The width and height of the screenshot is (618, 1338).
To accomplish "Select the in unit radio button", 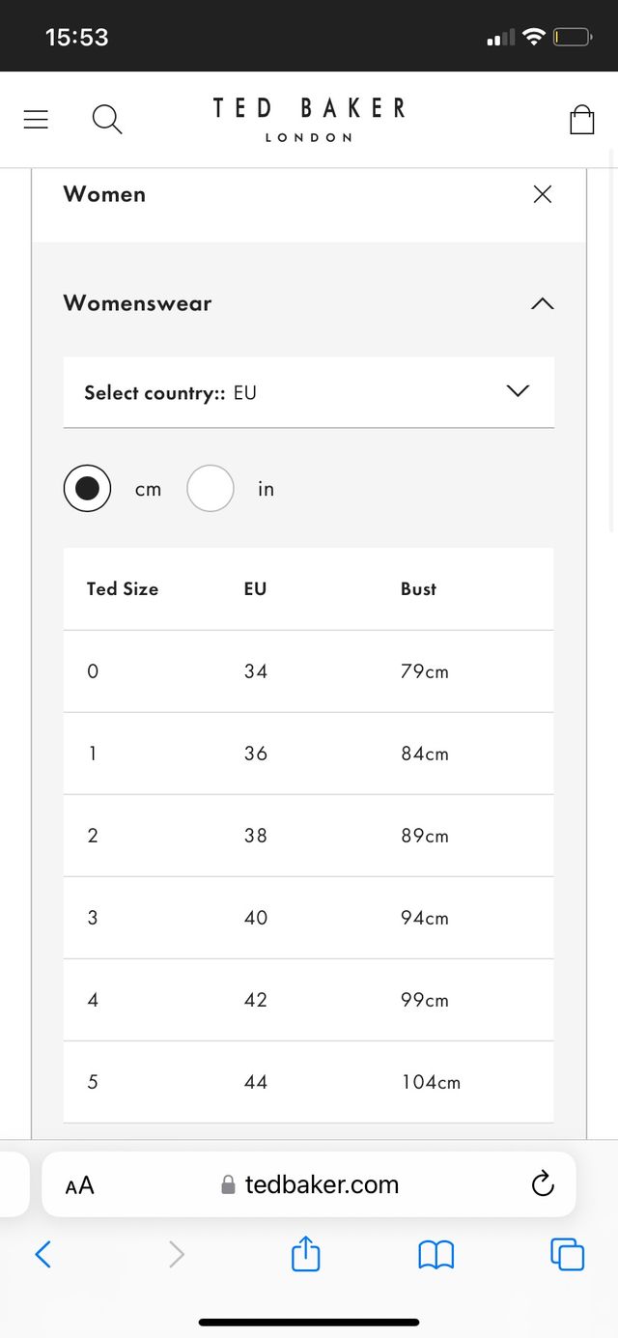I will [211, 489].
